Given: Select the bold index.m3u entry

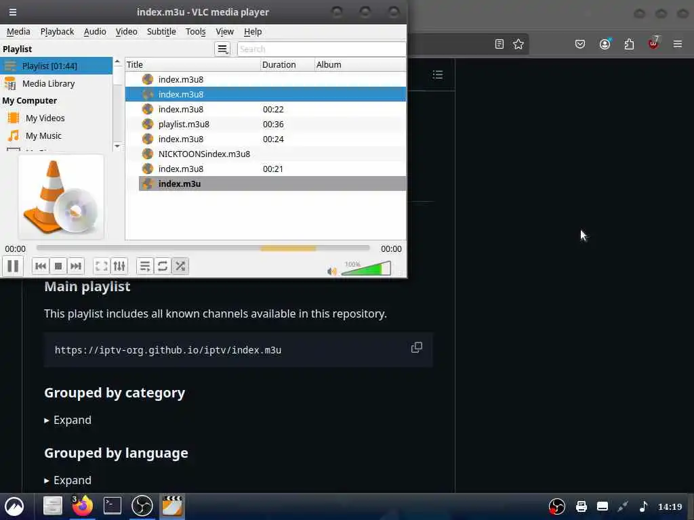Looking at the screenshot, I should [272, 183].
